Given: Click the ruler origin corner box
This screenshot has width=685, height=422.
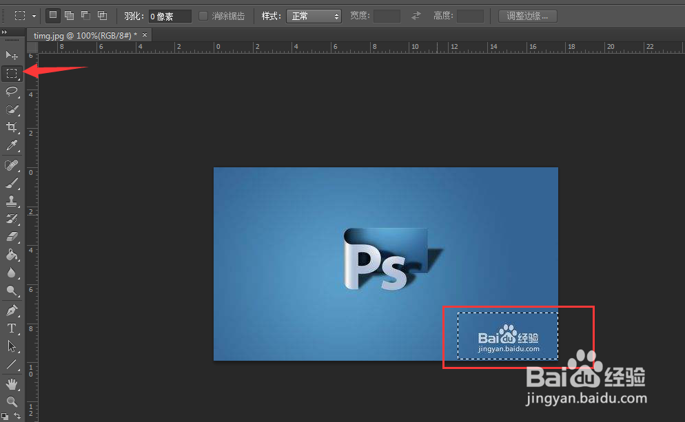Looking at the screenshot, I should click(x=32, y=47).
